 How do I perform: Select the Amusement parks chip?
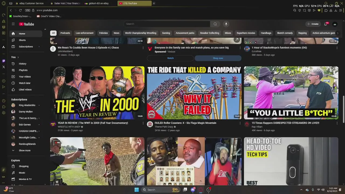point(185,33)
